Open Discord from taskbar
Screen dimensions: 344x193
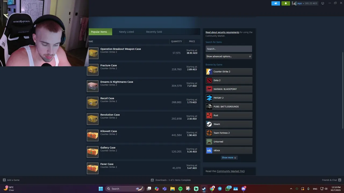[243, 189]
